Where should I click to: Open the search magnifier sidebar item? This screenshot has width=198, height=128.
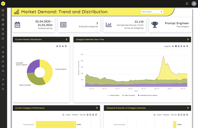(x=3, y=47)
